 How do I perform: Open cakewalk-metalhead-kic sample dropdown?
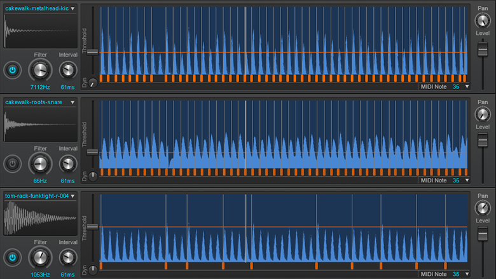pyautogui.click(x=72, y=8)
